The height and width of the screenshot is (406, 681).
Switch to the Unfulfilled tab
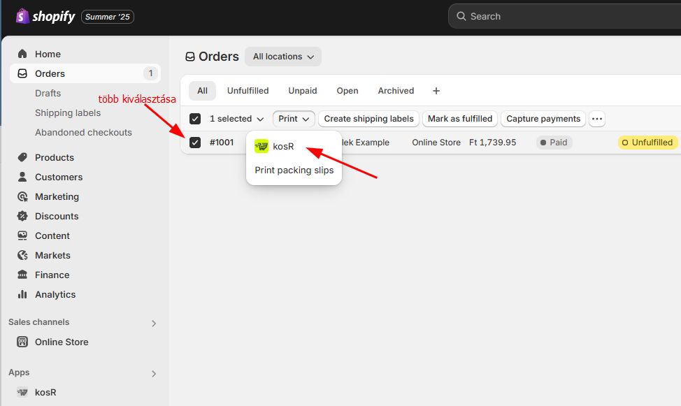tap(248, 91)
